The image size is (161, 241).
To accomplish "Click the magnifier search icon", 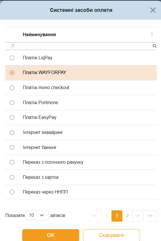I will pyautogui.click(x=154, y=46).
